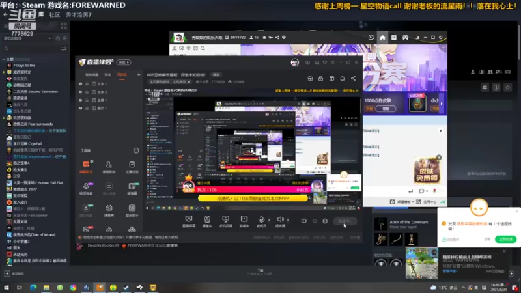This screenshot has width=521, height=293.
Task: Close the network game ad popup
Action: click(504, 251)
